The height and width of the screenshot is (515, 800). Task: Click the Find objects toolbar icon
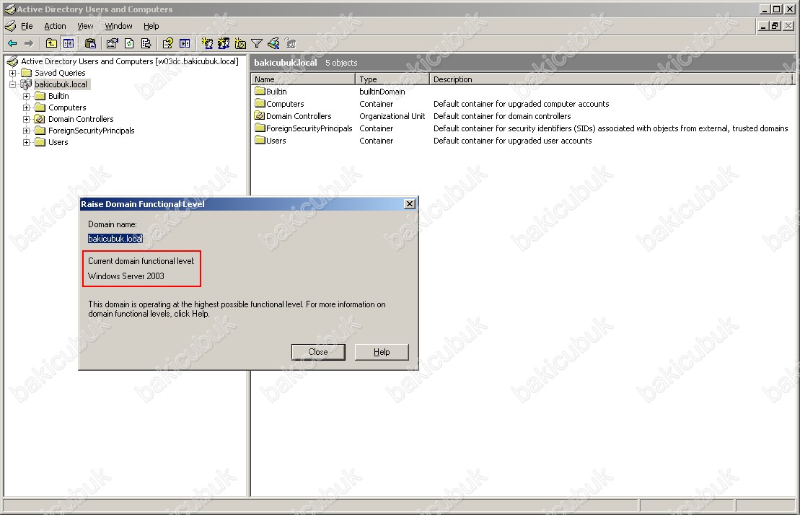(274, 44)
